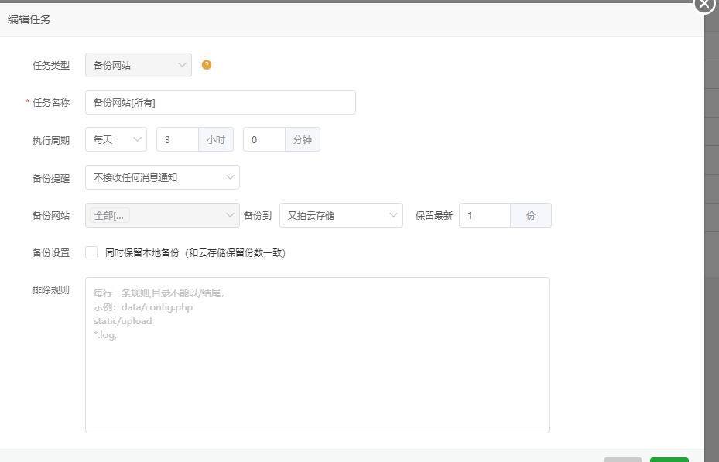
Task: Click the 小时 unit label
Action: (x=215, y=139)
